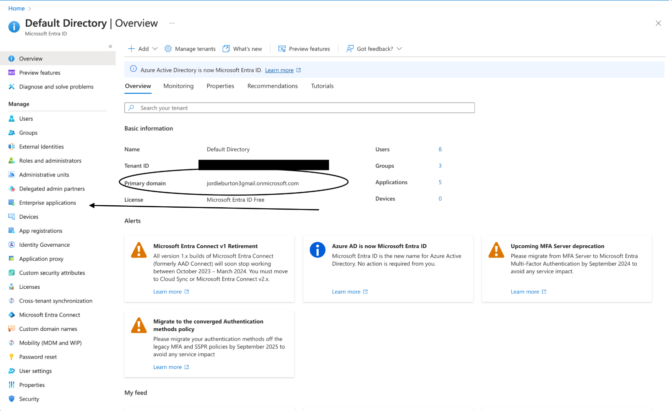This screenshot has width=672, height=411.
Task: Click the Enterprise applications grid icon
Action: (11, 203)
